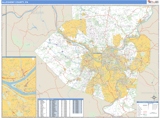Click ZIP code label 15024
Viewport: 160px width, 118px height.
point(127,30)
